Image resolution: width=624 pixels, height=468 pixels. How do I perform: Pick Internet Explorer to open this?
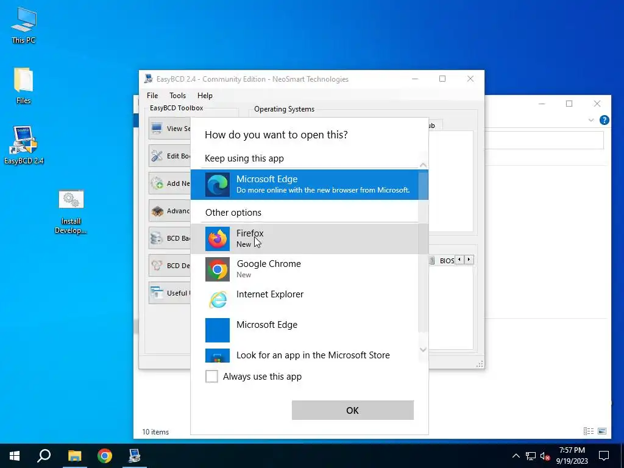(x=305, y=299)
